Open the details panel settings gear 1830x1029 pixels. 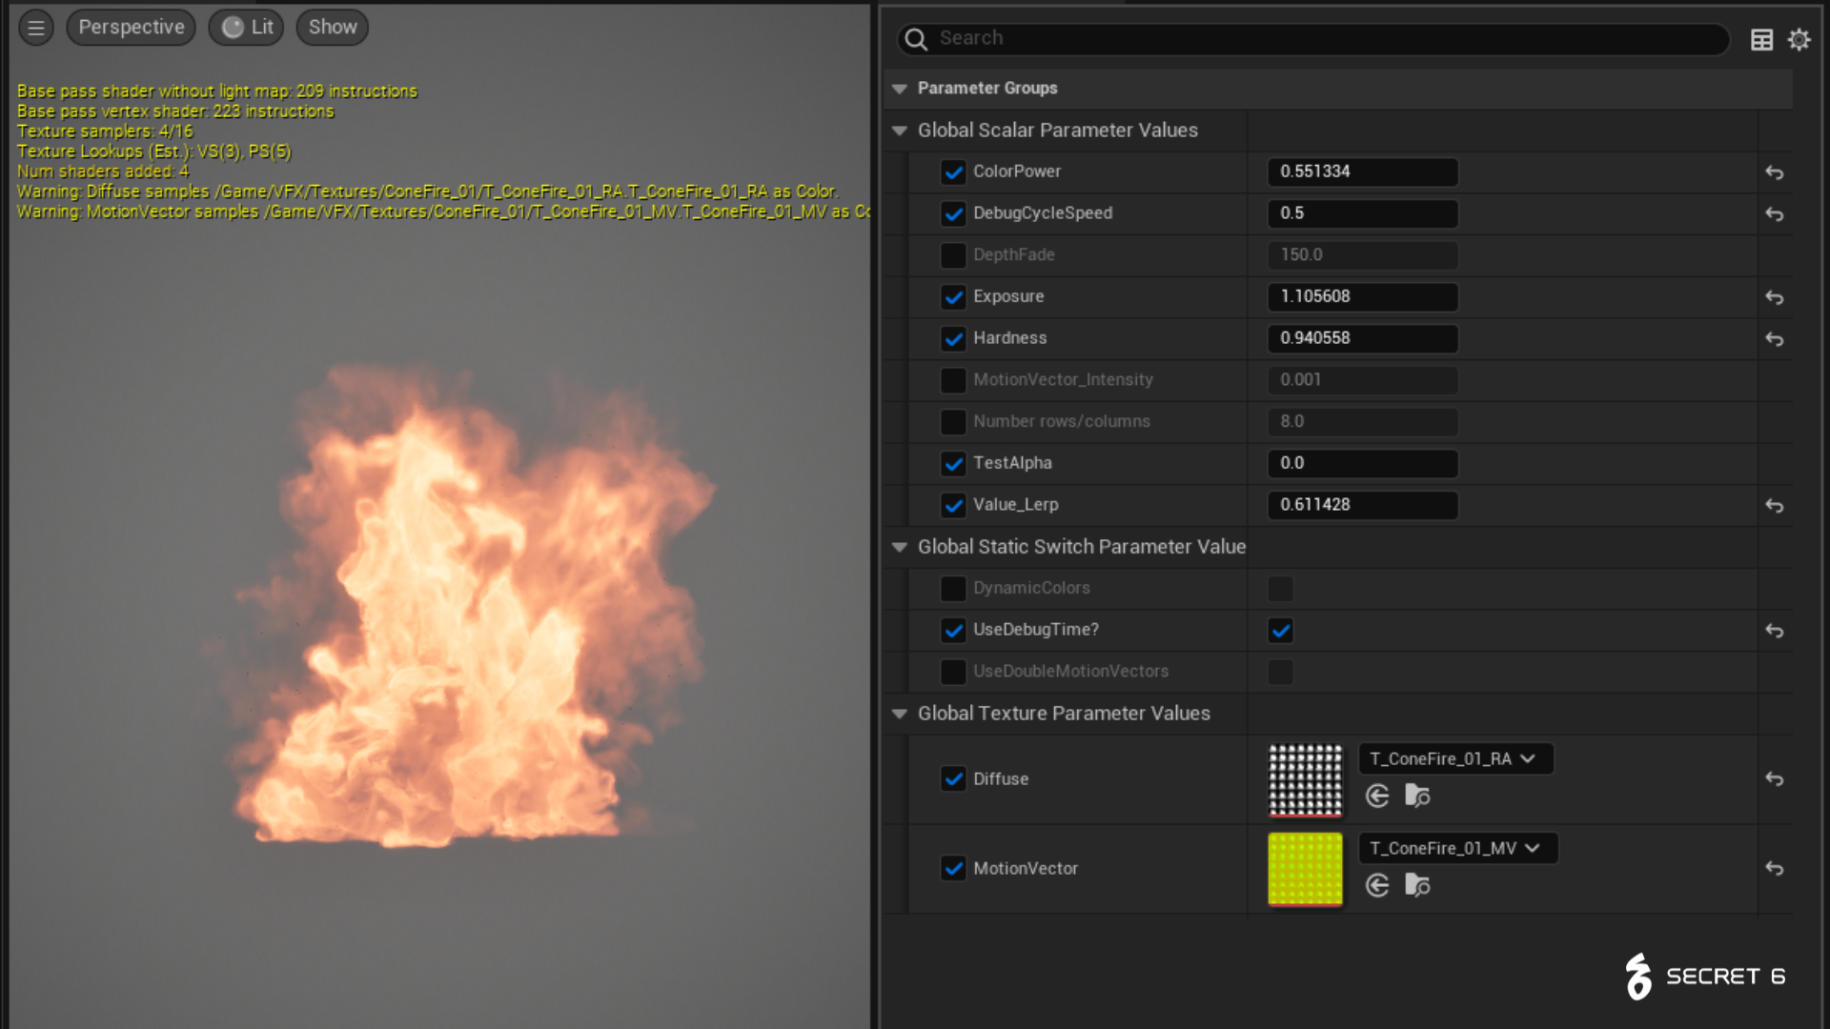tap(1799, 40)
